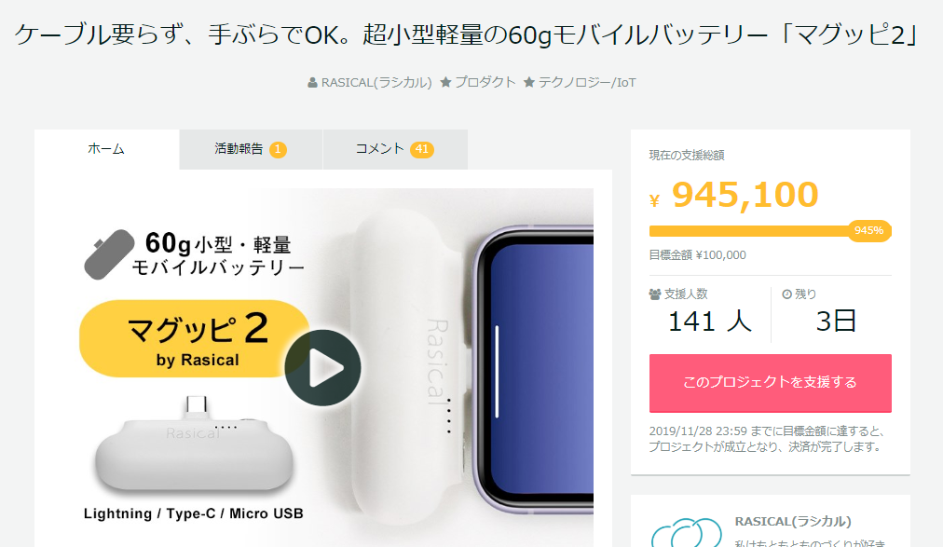Click the supporters people icon by 支援人数
Viewport: 943px width, 547px height.
[655, 294]
